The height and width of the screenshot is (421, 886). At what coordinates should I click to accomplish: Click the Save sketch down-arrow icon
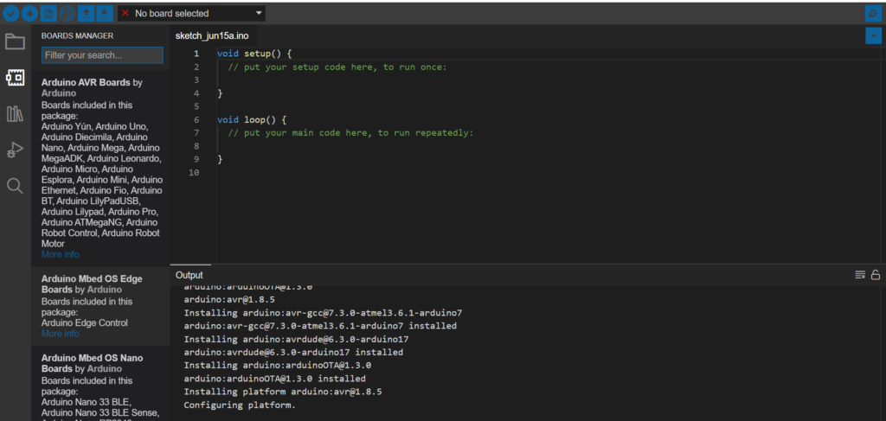(x=104, y=13)
